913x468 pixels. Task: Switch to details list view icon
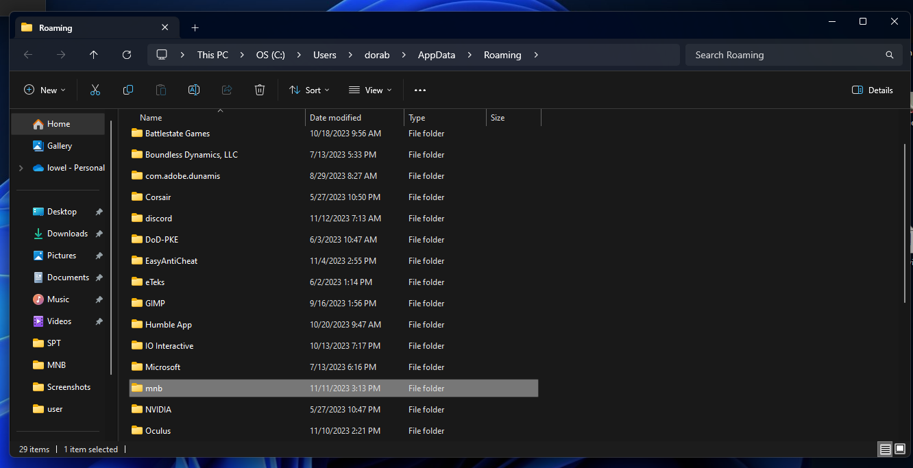pyautogui.click(x=886, y=449)
